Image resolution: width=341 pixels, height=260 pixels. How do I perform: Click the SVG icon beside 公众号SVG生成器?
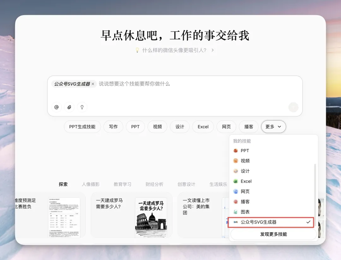point(235,222)
